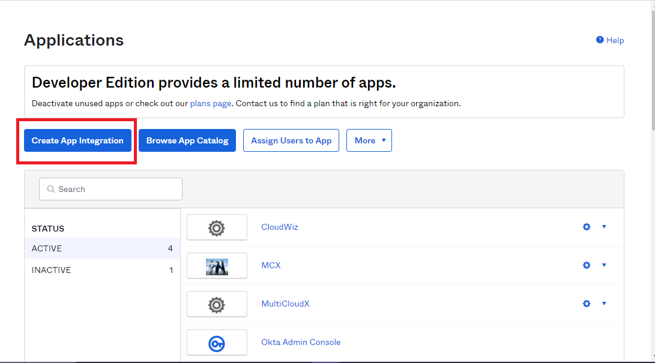Click the MultiCloudX app logo icon
Screen dimensions: 655x363
(217, 305)
